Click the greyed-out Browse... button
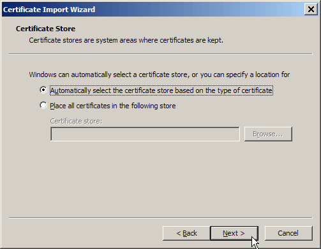Viewport: 321px width, 249px height. 268,134
